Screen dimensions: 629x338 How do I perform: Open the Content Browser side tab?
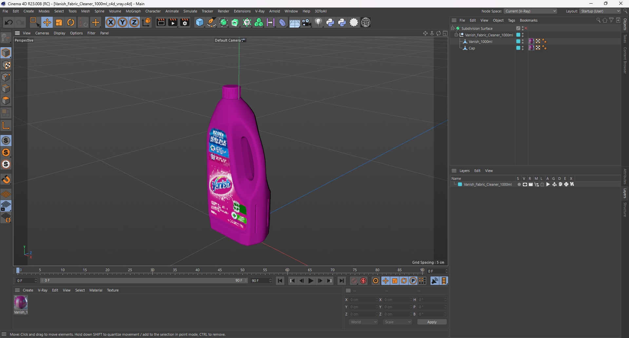pos(625,60)
